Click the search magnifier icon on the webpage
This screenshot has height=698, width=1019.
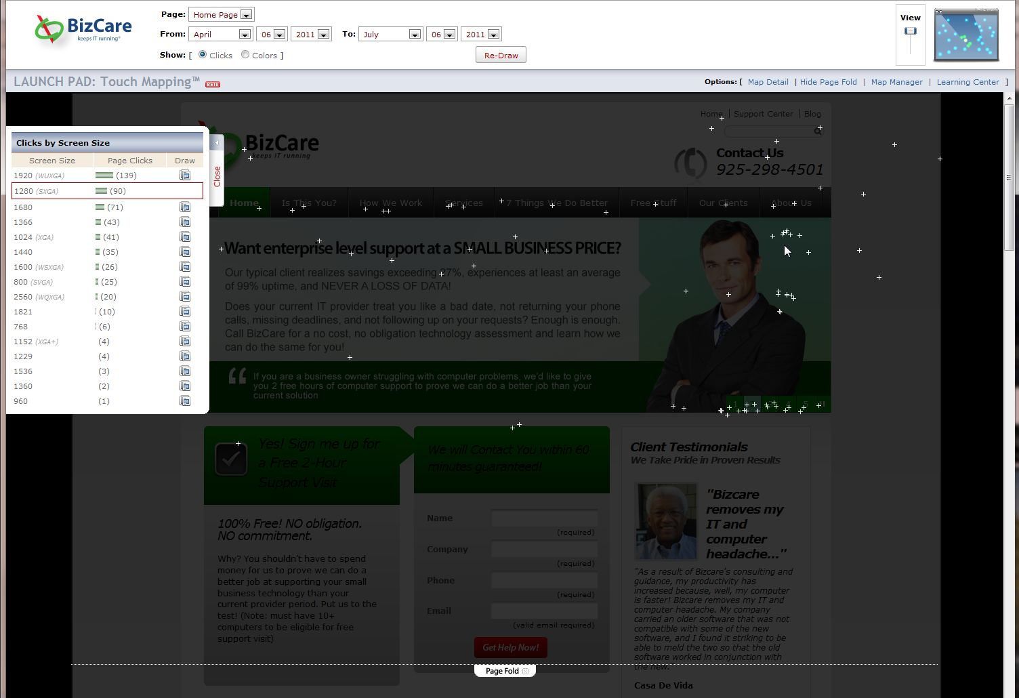click(818, 131)
